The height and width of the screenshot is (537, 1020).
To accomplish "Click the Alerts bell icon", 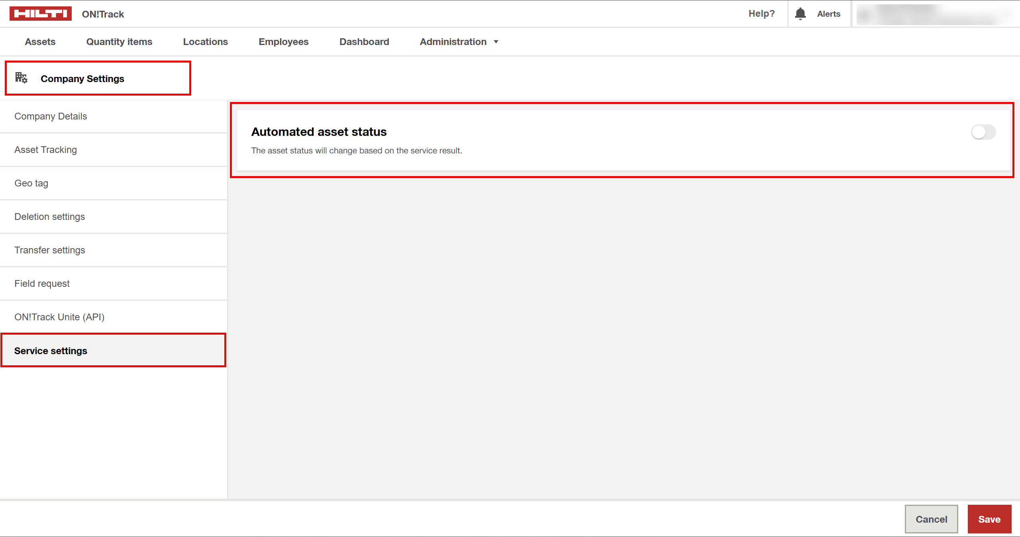I will point(800,14).
